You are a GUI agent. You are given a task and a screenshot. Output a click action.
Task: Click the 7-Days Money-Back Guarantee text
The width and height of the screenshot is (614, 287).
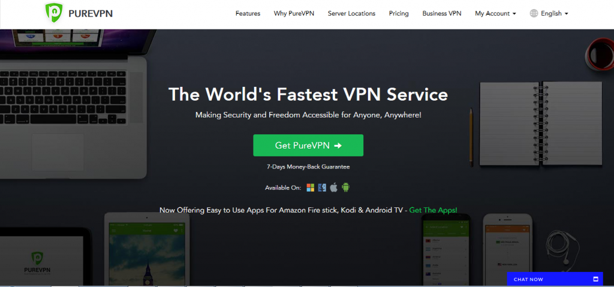coord(308,167)
